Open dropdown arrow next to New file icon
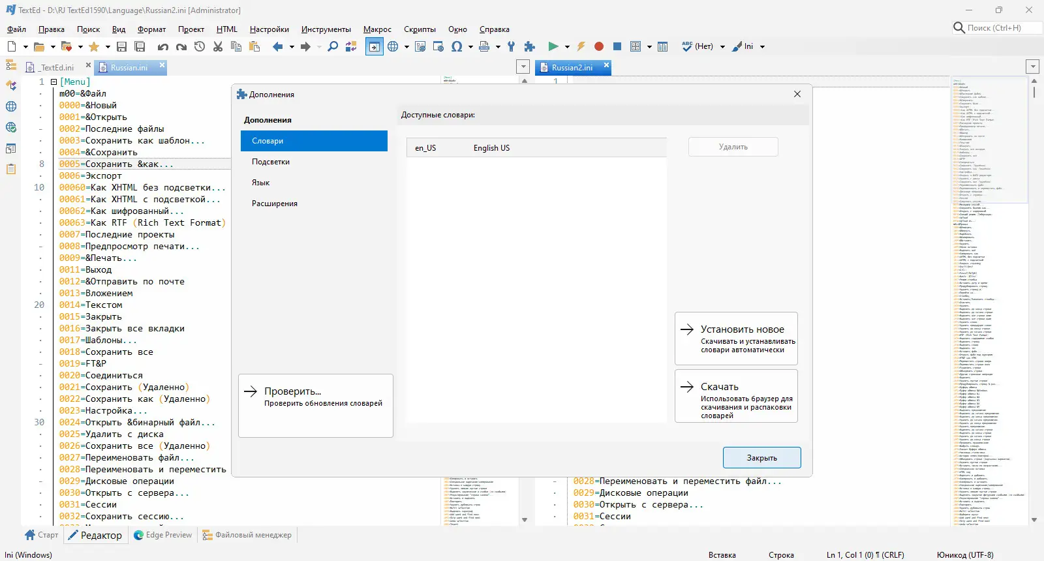Image resolution: width=1044 pixels, height=561 pixels. [25, 47]
